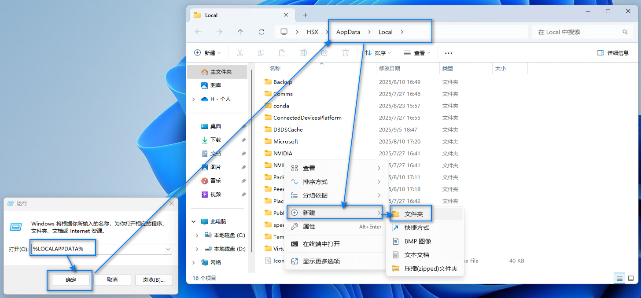Click the Rename toolbar icon
The width and height of the screenshot is (641, 298).
(303, 53)
